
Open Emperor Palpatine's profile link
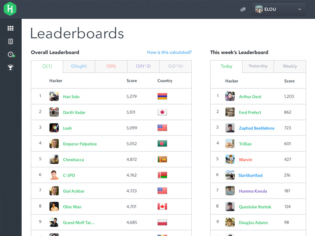(80, 144)
